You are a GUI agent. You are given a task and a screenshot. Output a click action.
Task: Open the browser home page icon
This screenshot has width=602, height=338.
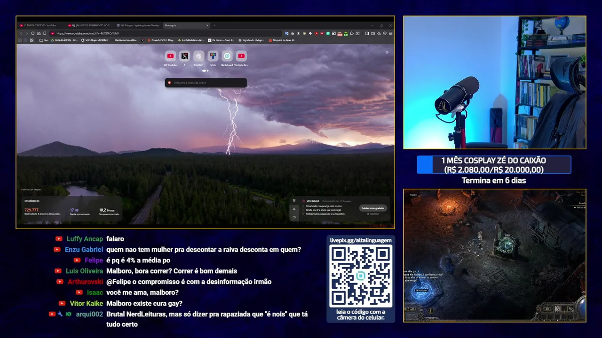point(39,33)
